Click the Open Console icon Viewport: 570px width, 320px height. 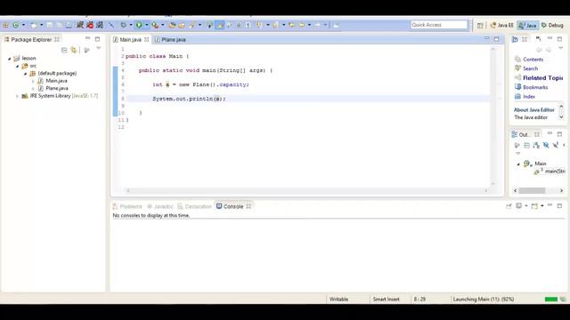click(x=534, y=206)
